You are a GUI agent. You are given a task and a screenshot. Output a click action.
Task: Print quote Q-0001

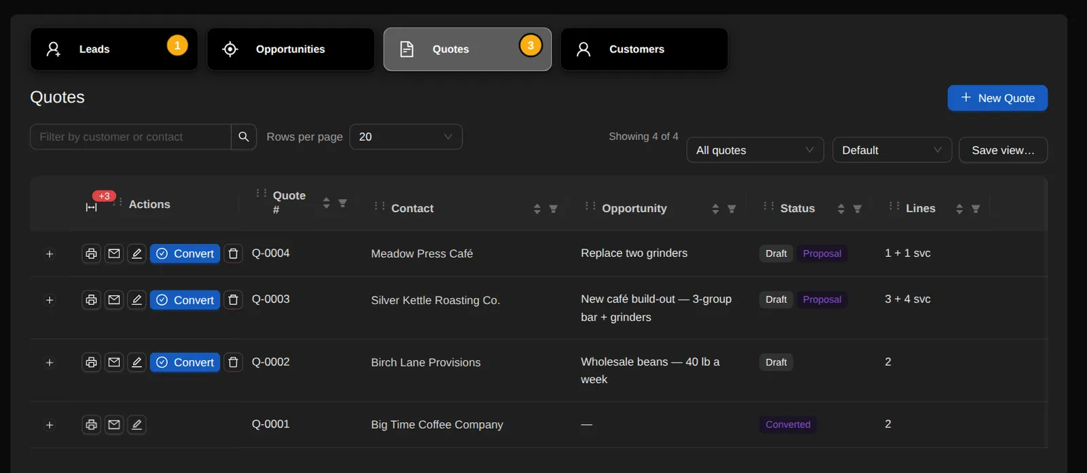[91, 425]
